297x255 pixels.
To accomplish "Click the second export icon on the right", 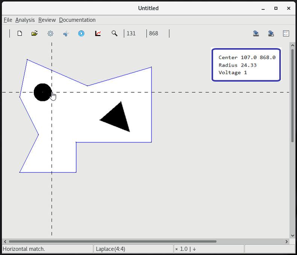I will [x=271, y=33].
